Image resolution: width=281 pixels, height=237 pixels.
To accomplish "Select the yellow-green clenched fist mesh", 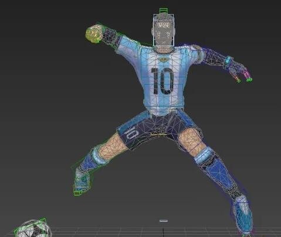I will (94, 33).
